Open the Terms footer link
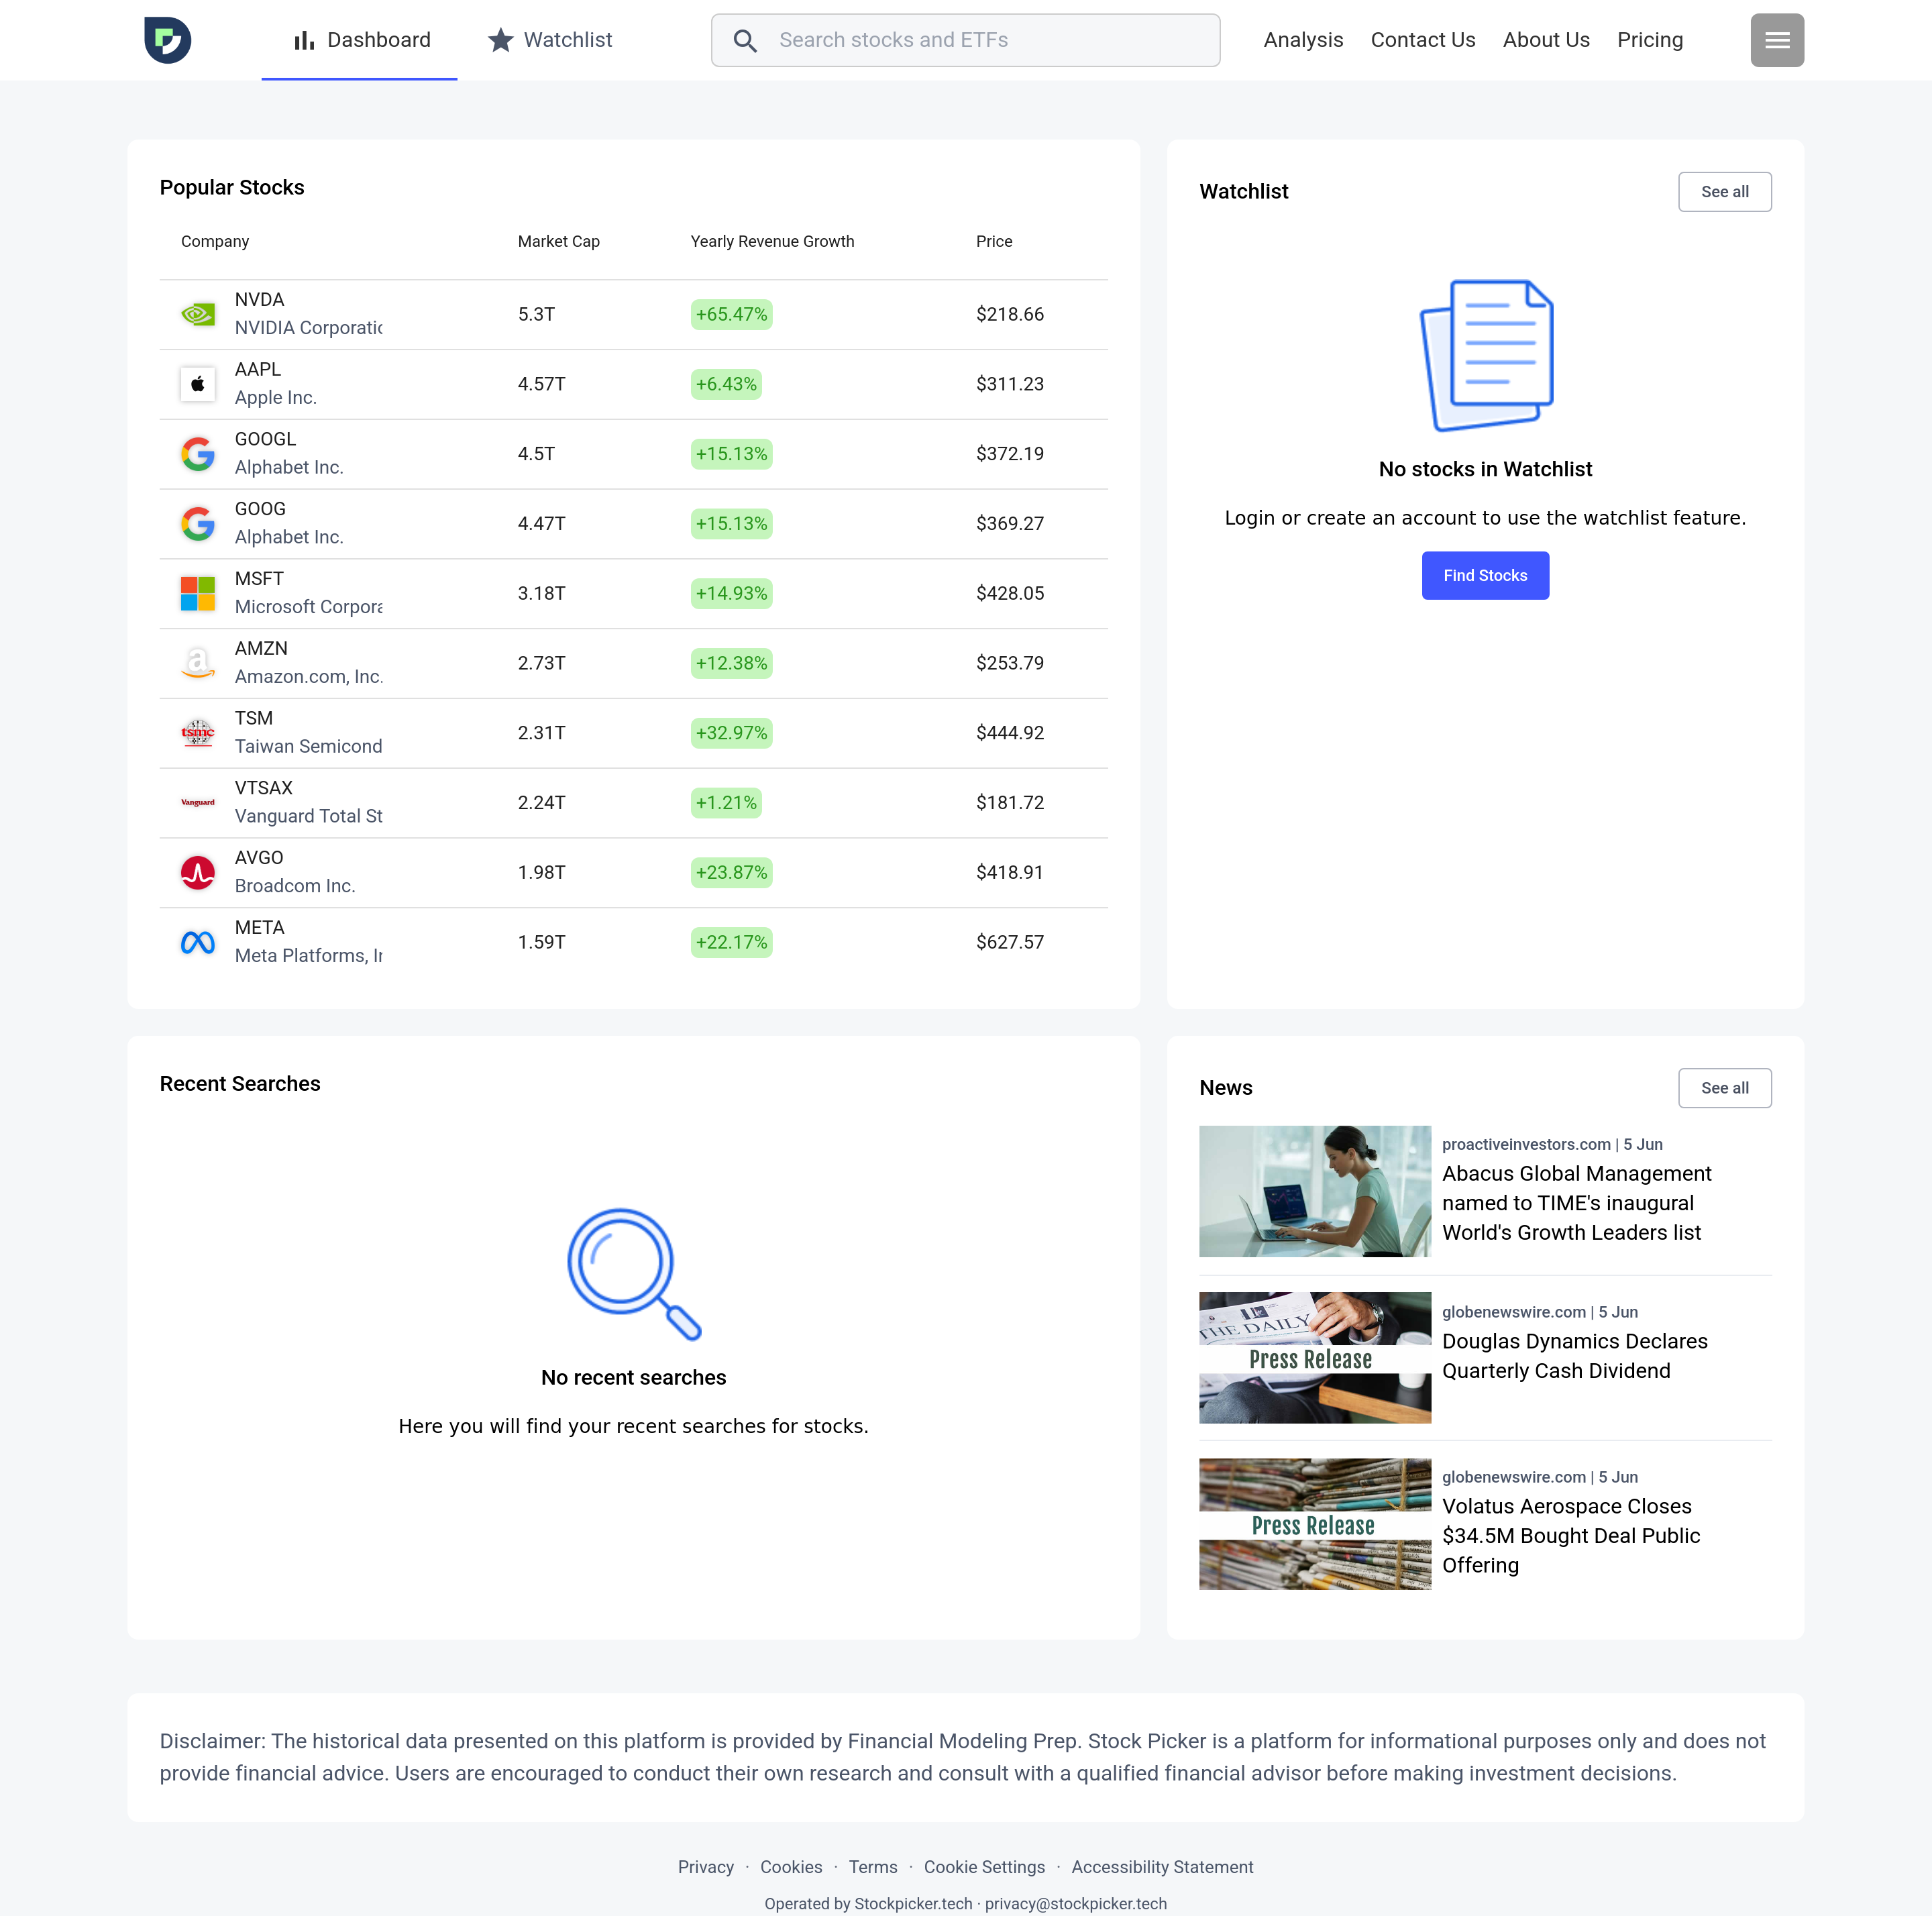Screen dimensions: 1932x1916 [x=873, y=1867]
